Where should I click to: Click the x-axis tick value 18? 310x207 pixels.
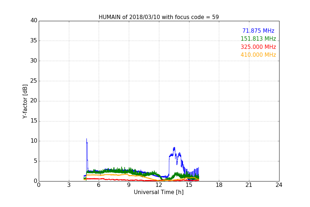click(x=219, y=185)
